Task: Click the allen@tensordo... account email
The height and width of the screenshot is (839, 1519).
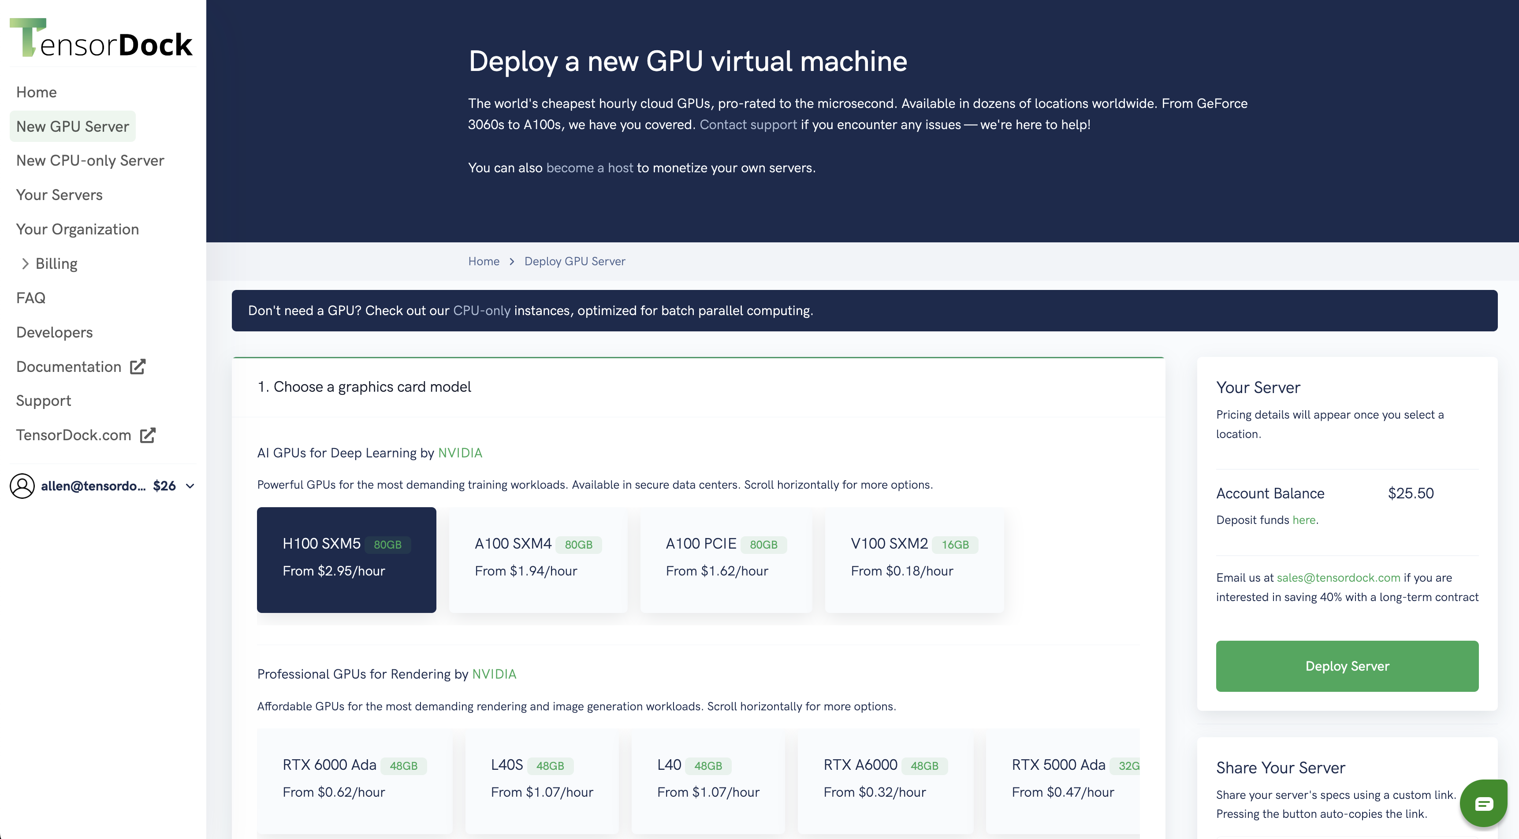Action: point(93,486)
